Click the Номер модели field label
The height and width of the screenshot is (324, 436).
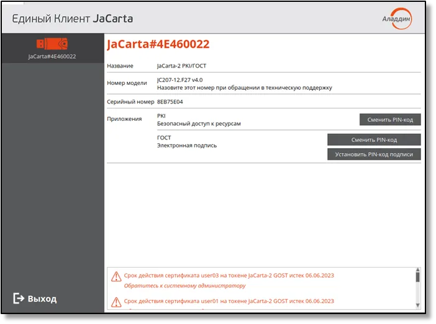(x=127, y=83)
